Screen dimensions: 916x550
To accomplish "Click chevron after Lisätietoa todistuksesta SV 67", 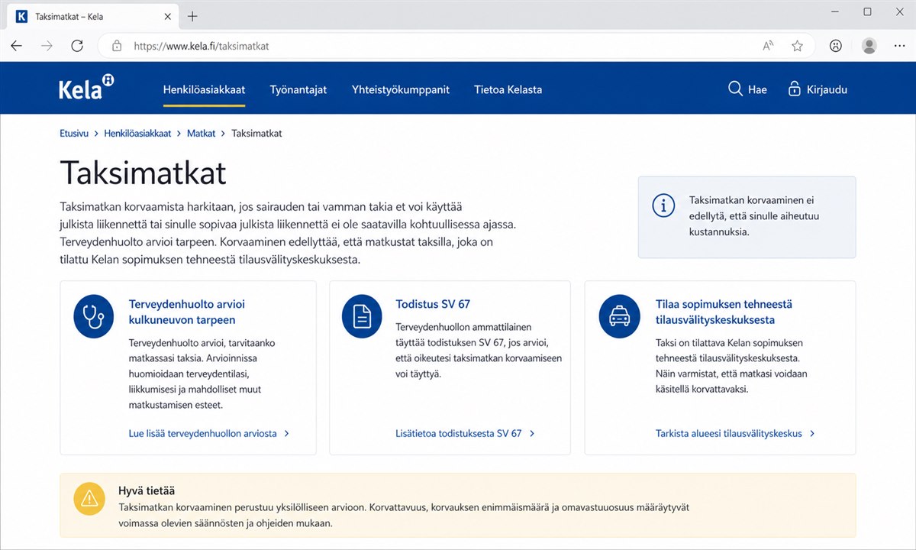I will (532, 433).
